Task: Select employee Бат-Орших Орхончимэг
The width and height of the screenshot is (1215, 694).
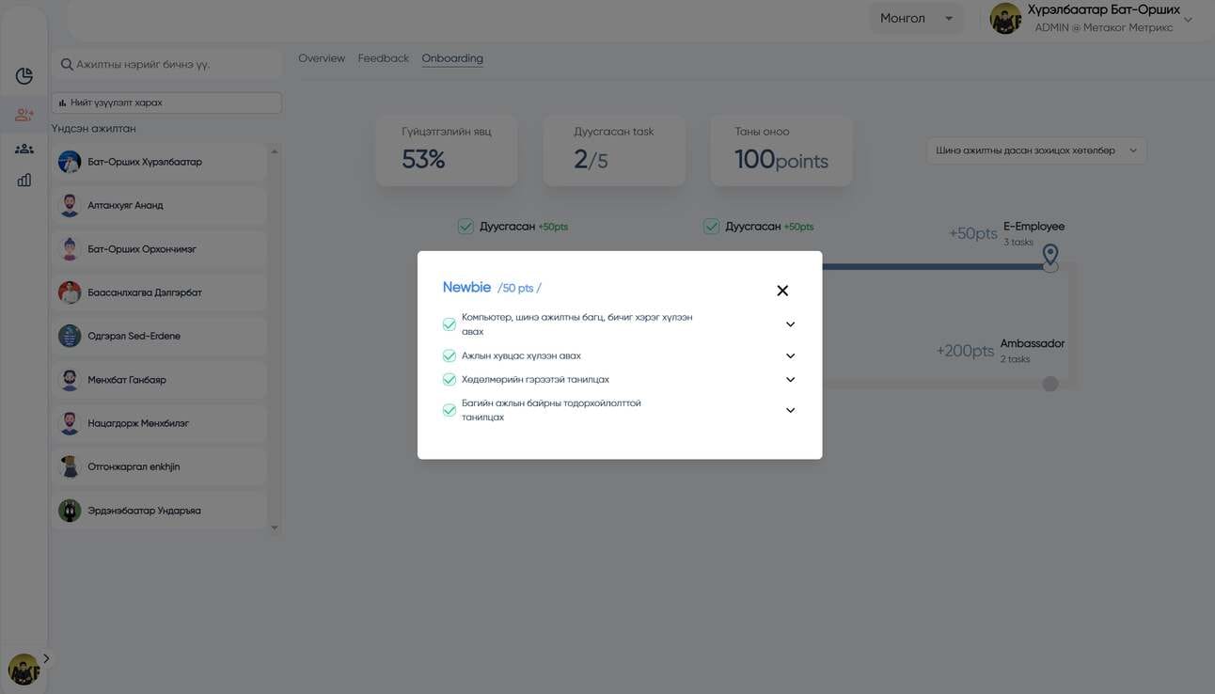Action: pos(159,249)
